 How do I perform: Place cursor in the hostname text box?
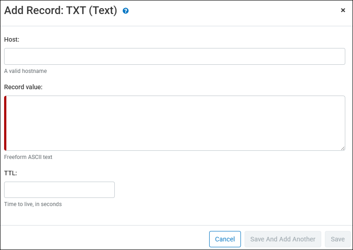click(x=175, y=56)
